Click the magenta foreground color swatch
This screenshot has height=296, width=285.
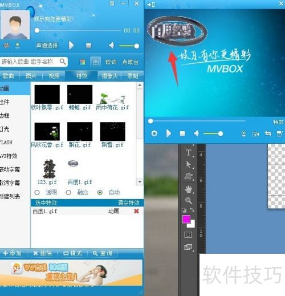click(x=186, y=219)
